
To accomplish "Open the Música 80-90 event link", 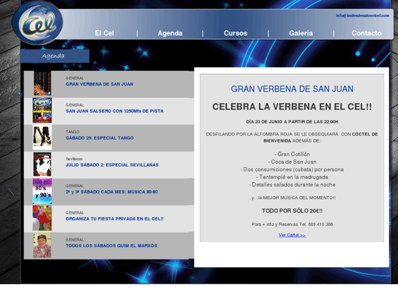I will pos(112,192).
